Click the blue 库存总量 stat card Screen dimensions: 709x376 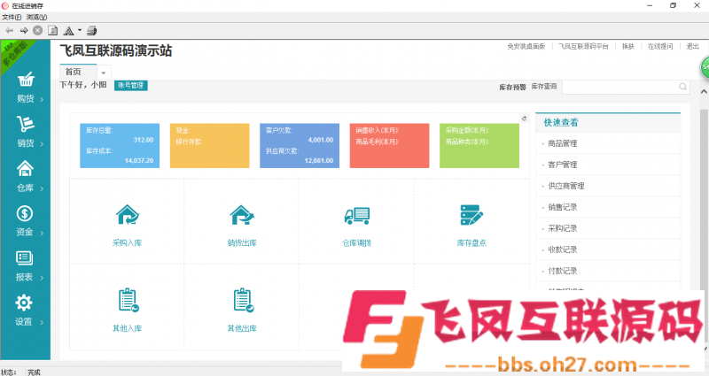pos(120,146)
